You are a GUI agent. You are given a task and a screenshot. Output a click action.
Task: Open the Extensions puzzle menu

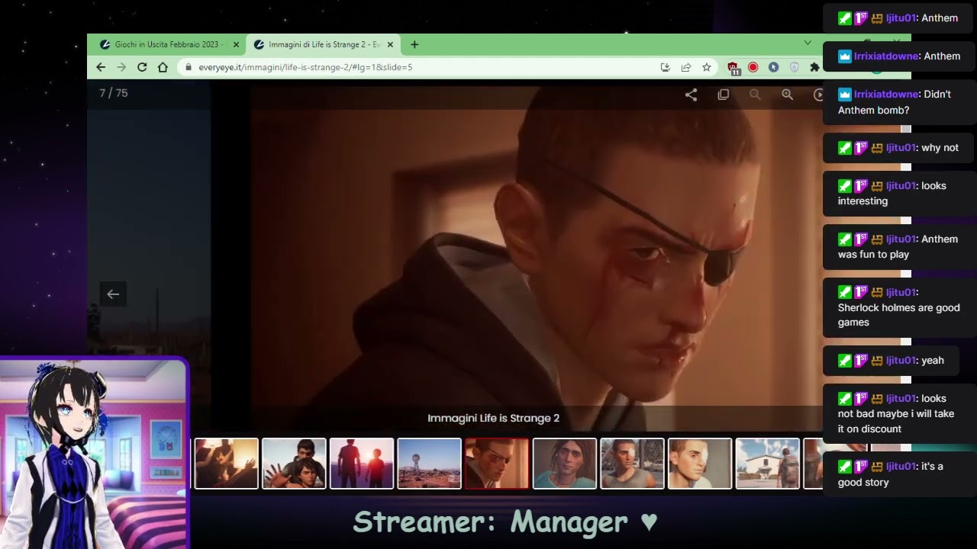814,67
